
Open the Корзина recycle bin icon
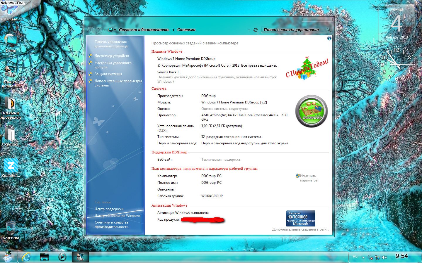tap(11, 231)
